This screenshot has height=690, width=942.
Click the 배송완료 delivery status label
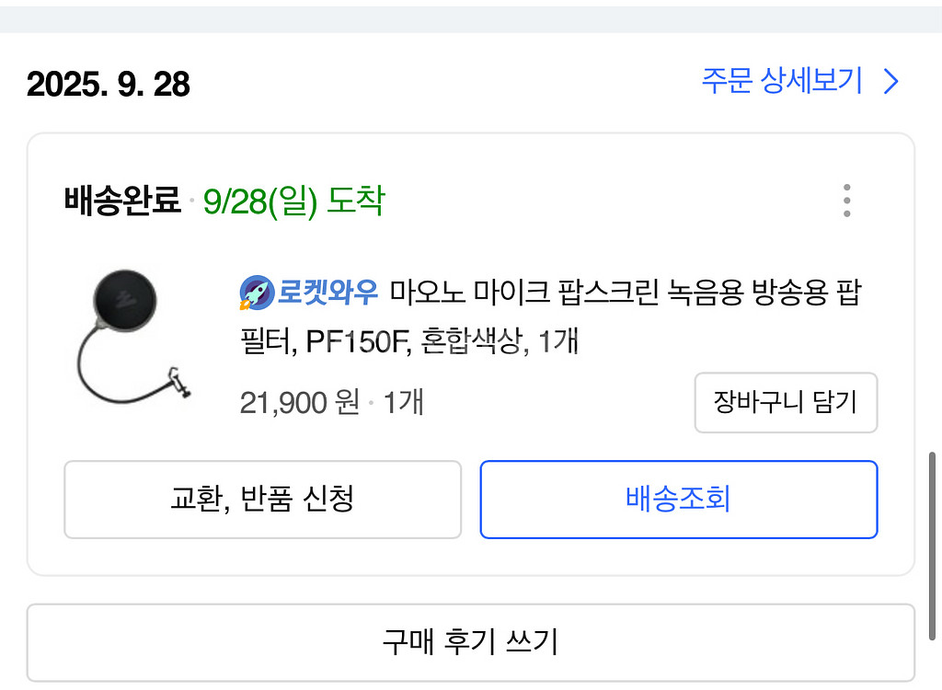click(121, 198)
